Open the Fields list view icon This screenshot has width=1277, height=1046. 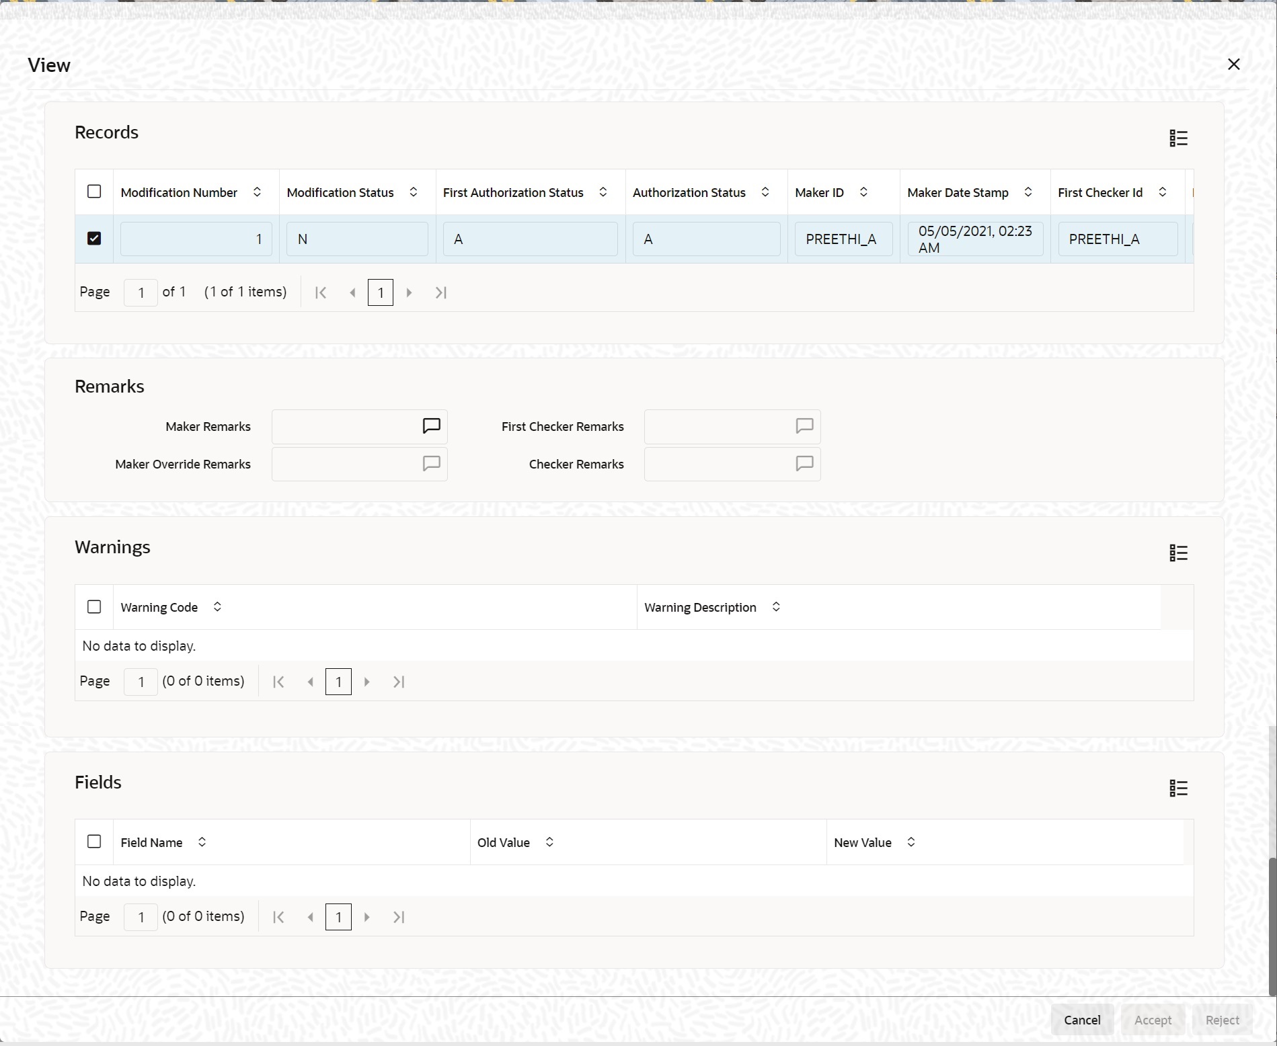coord(1178,787)
